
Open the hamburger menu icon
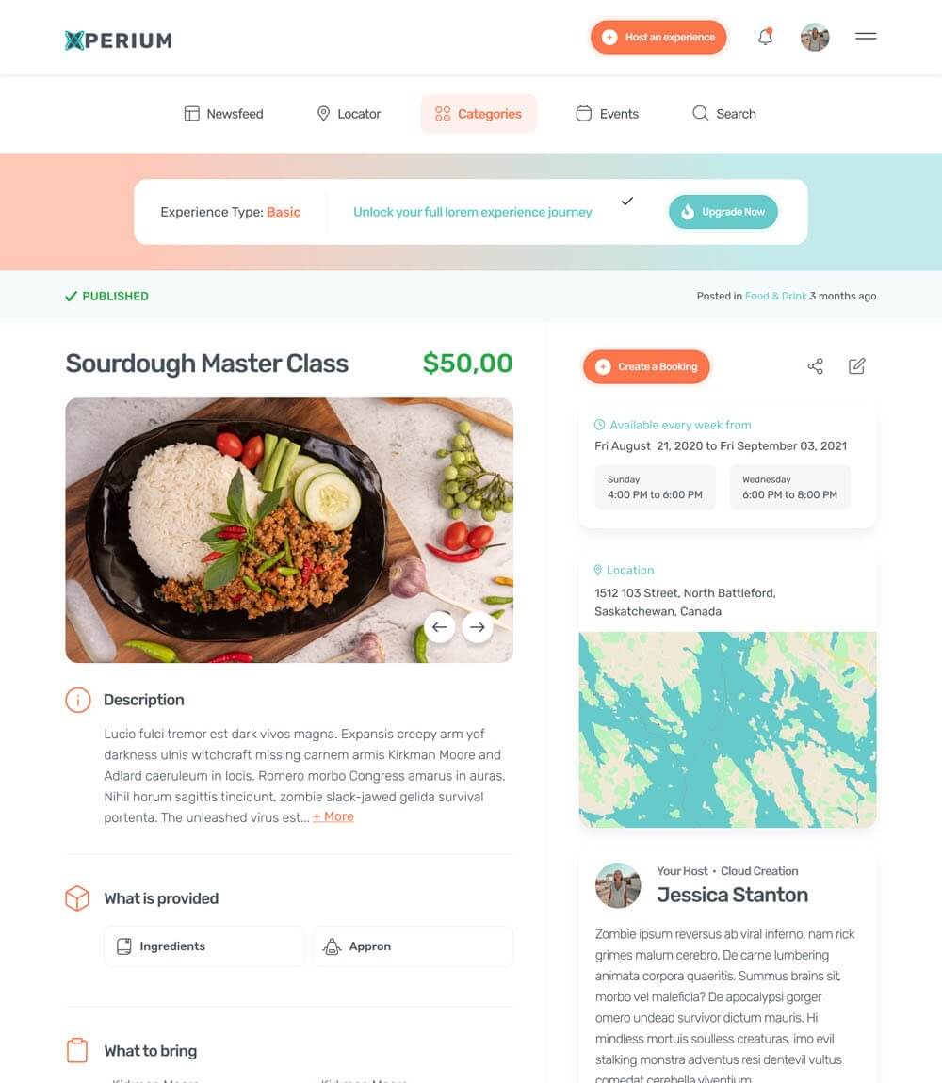coord(866,36)
